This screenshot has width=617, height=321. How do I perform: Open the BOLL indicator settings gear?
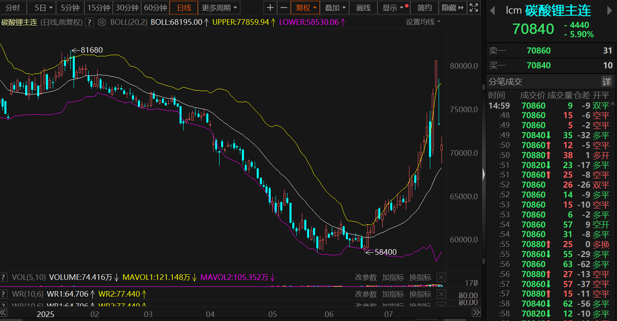click(102, 22)
